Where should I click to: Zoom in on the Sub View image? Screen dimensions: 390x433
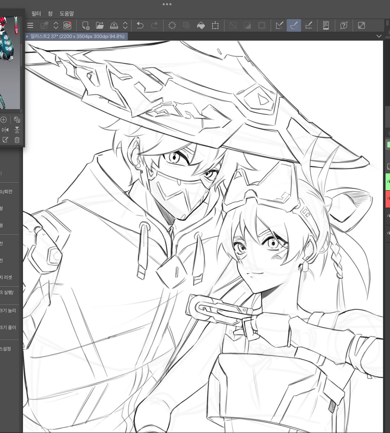4,119
